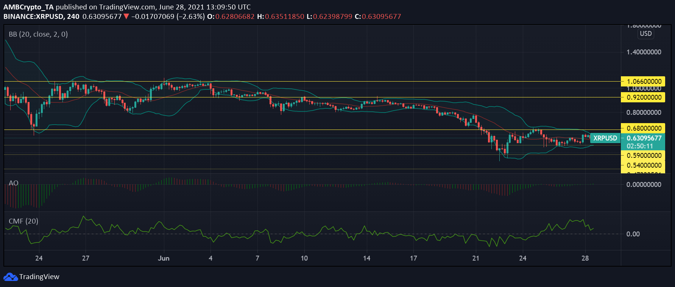The width and height of the screenshot is (675, 287).
Task: Click the CMF 0.00 axis value
Action: tap(633, 234)
